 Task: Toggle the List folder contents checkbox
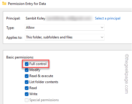[x=27, y=82]
